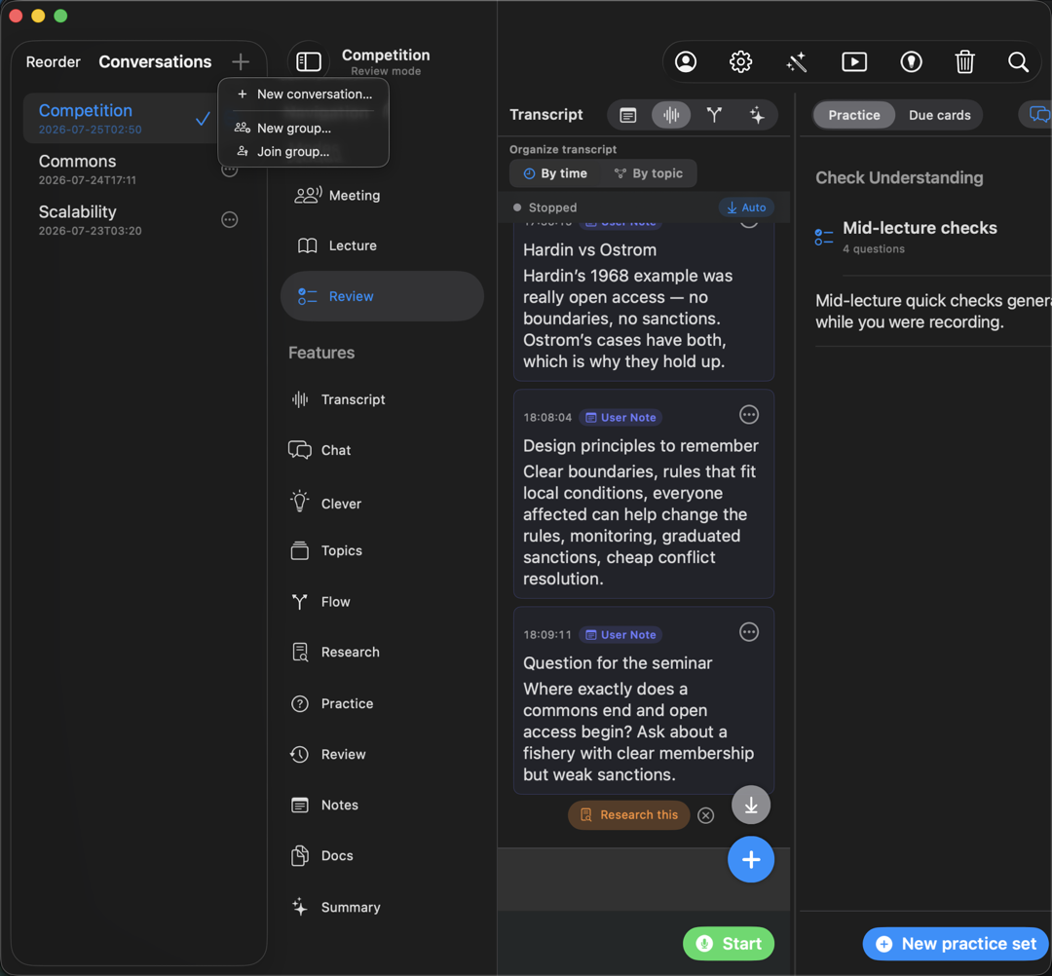The image size is (1052, 976).
Task: Select the Competition conversation
Action: [120, 119]
